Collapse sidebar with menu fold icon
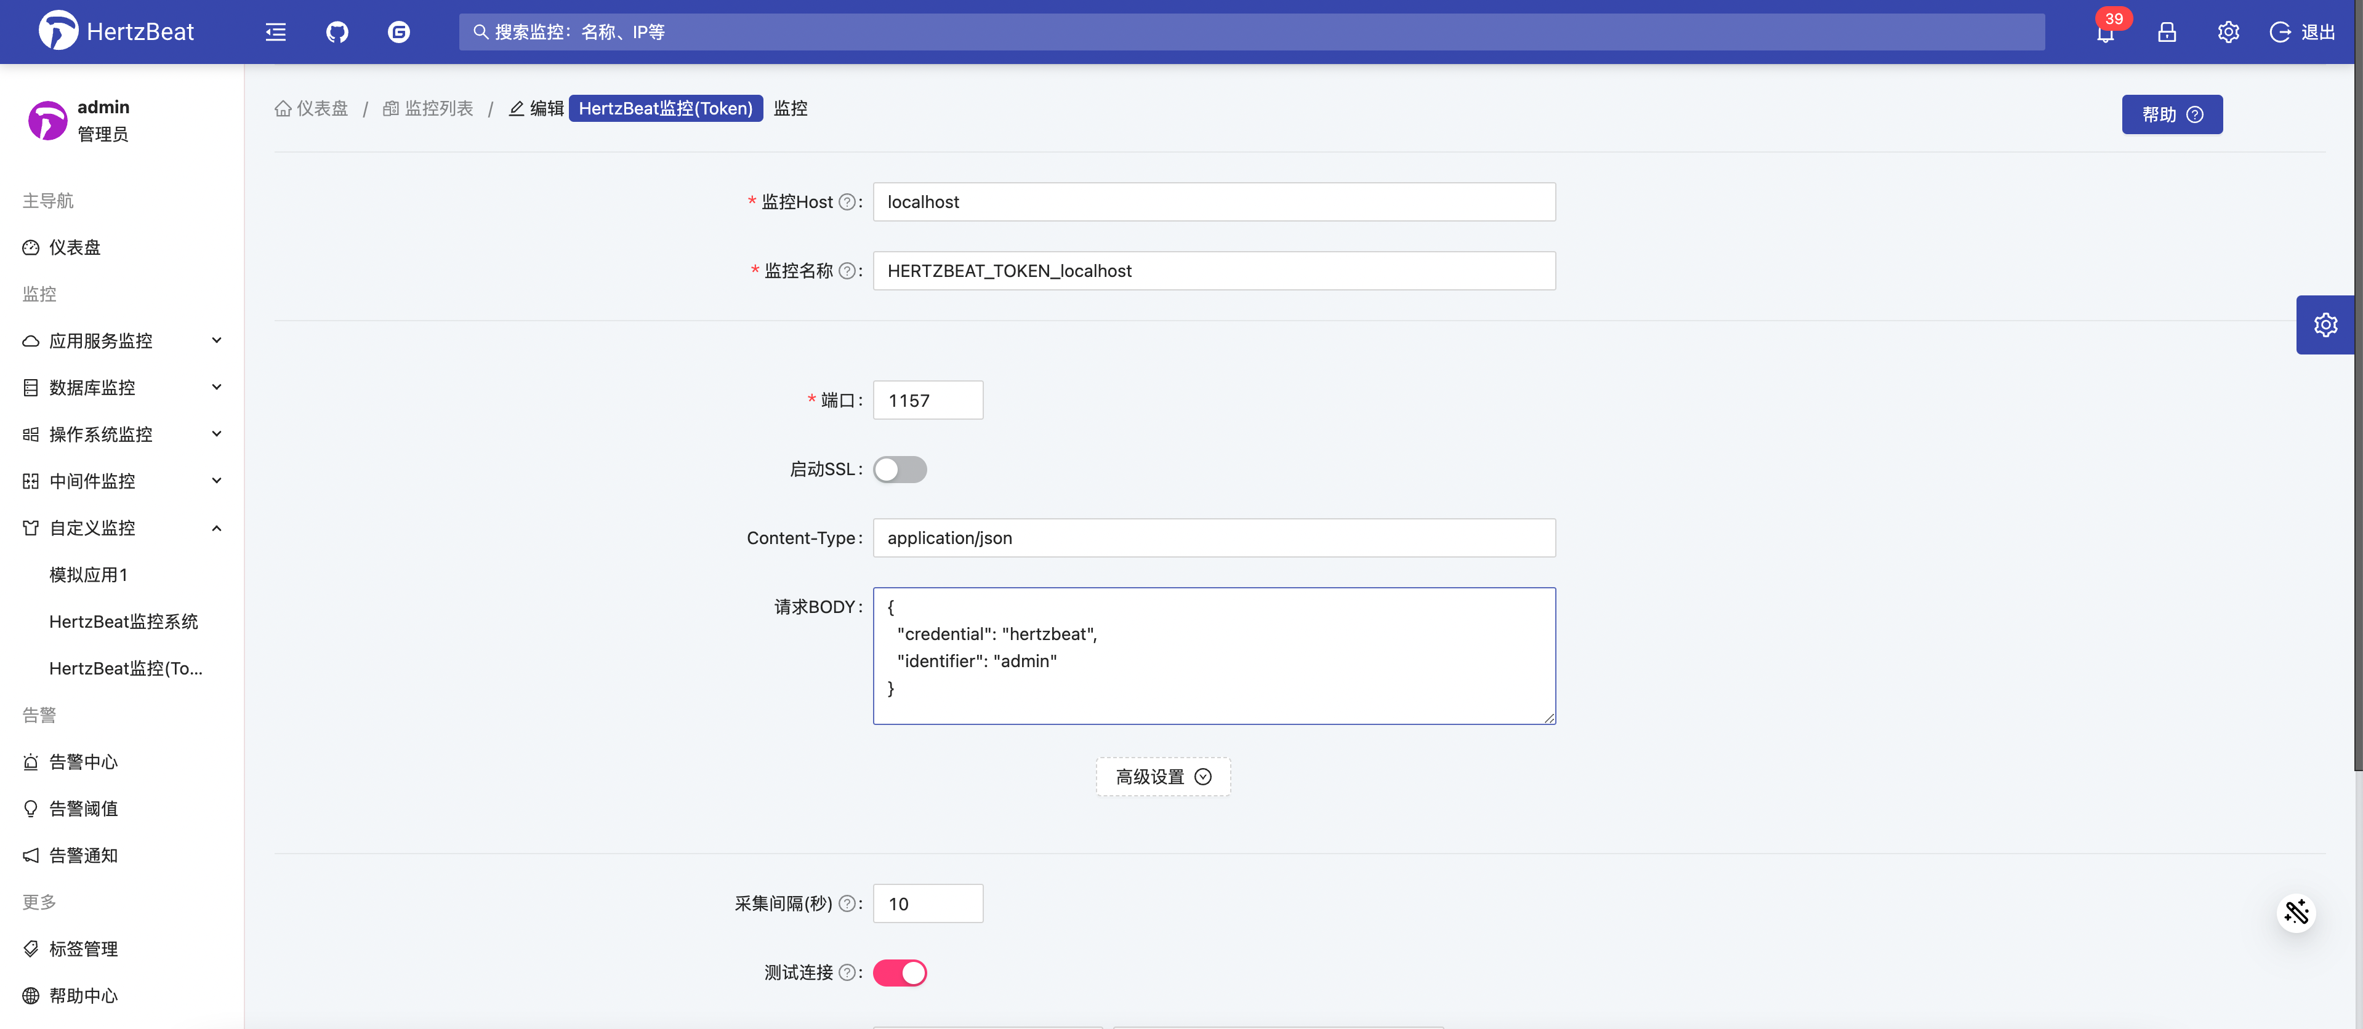 [275, 32]
